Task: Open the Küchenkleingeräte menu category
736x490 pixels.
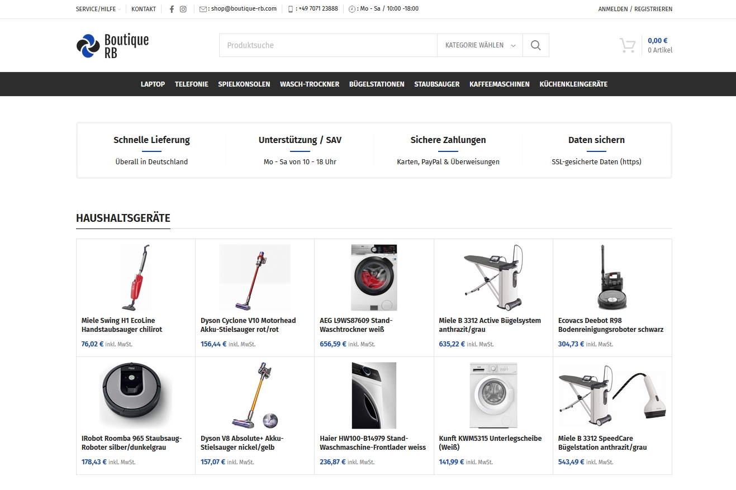Action: tap(573, 84)
